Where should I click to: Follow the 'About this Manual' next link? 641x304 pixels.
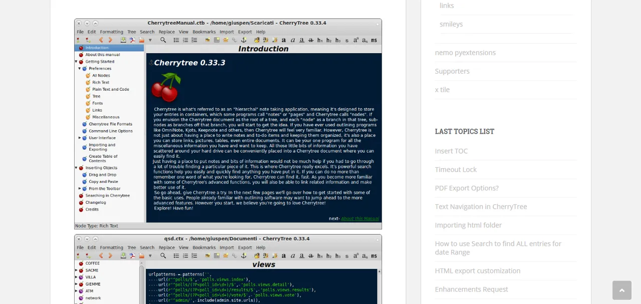click(360, 218)
